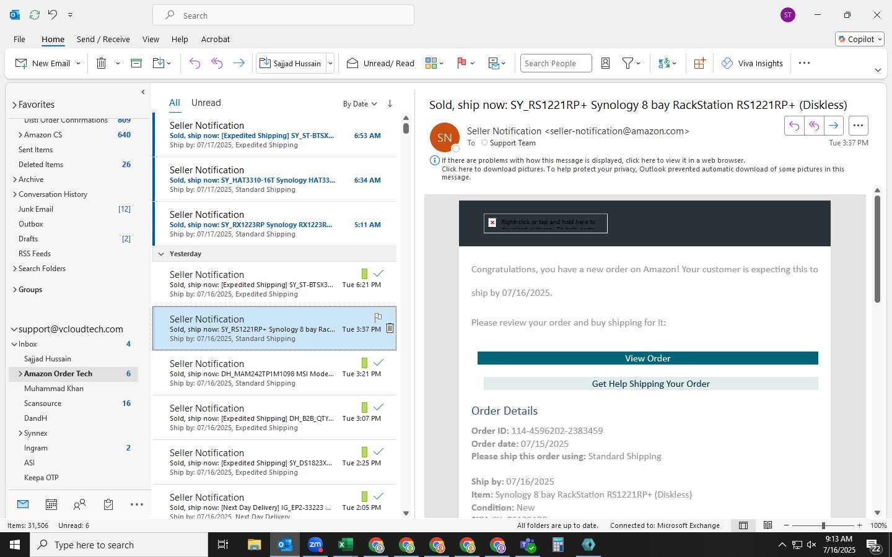This screenshot has height=557, width=892.
Task: Delete the Tue 3:37 PM message
Action: click(x=390, y=328)
